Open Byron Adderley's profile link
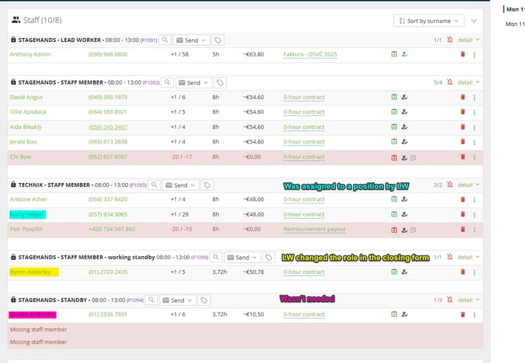525x363 pixels. pyautogui.click(x=30, y=272)
